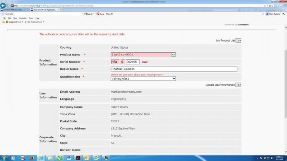This screenshot has height=161, width=287.
Task: Open Adobe Acrobat from taskbar
Action: click(x=78, y=158)
